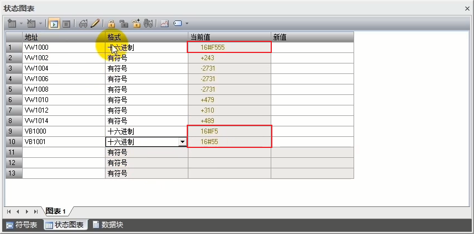Select row header number 5
This screenshot has width=474, height=234.
(14, 89)
